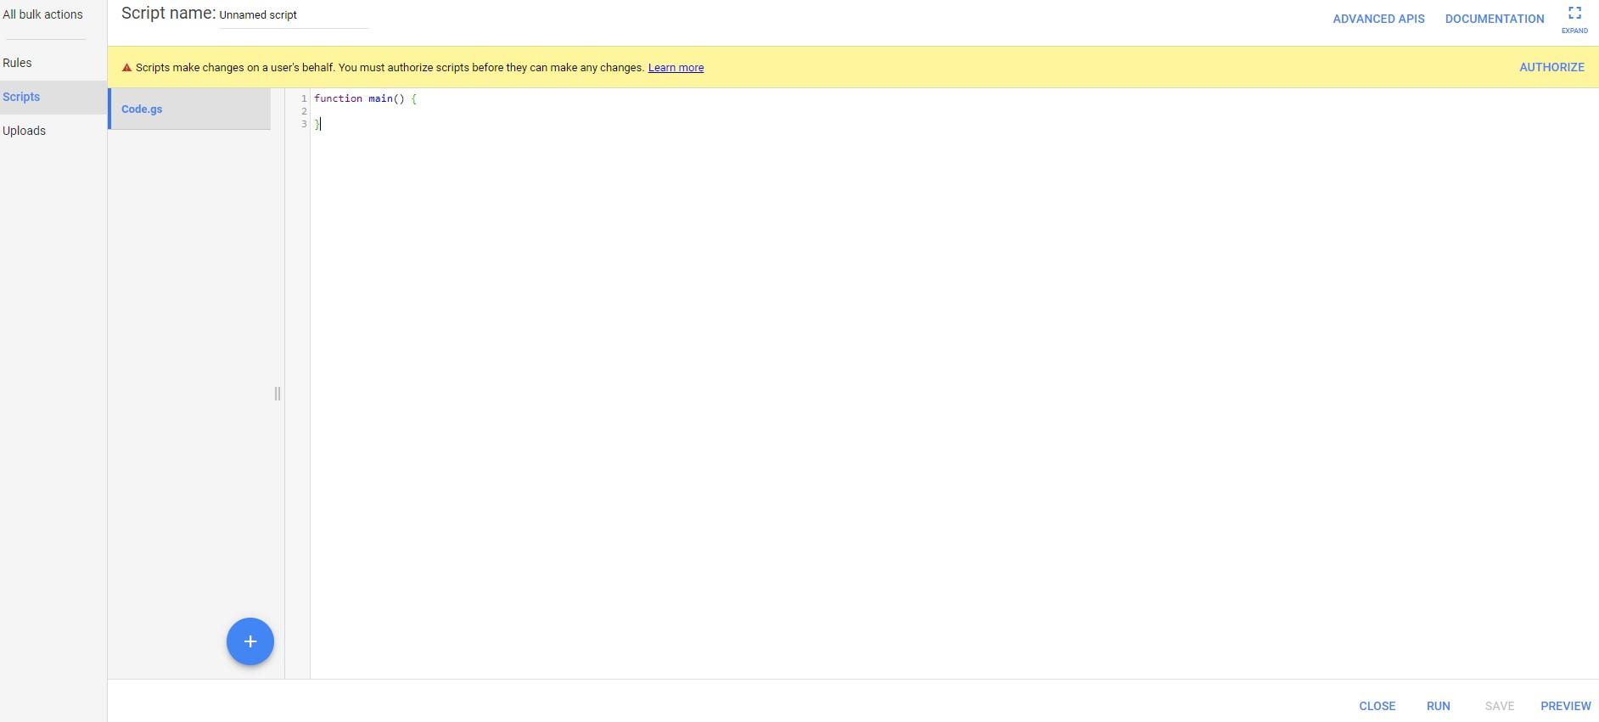Open the Documentation link
Image resolution: width=1599 pixels, height=722 pixels.
coord(1494,19)
